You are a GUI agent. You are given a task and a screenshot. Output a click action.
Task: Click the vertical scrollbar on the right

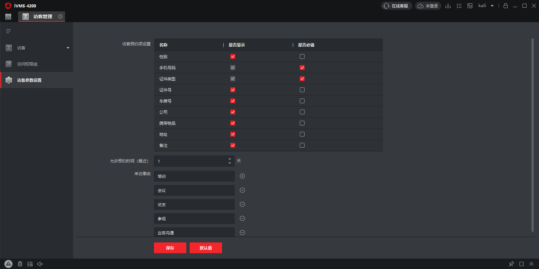[532, 134]
